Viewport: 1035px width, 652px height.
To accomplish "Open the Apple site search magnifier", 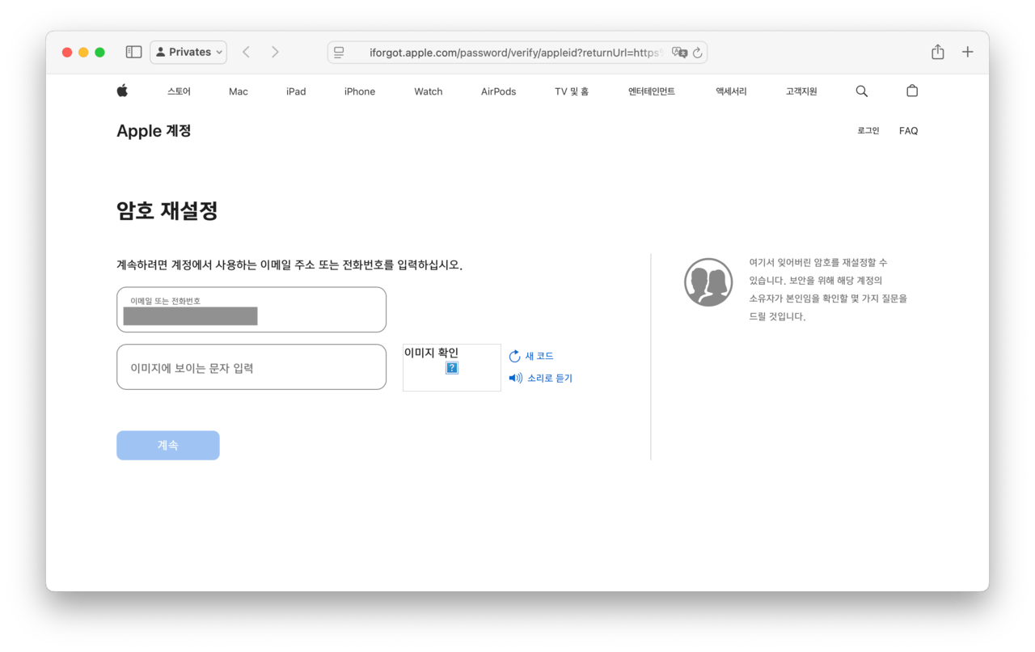I will [x=862, y=91].
